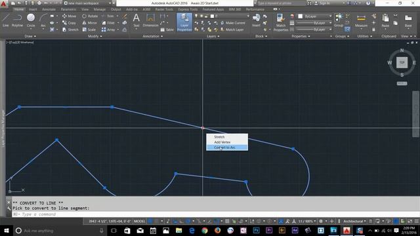Click the Scale tool

pyautogui.click(x=89, y=29)
